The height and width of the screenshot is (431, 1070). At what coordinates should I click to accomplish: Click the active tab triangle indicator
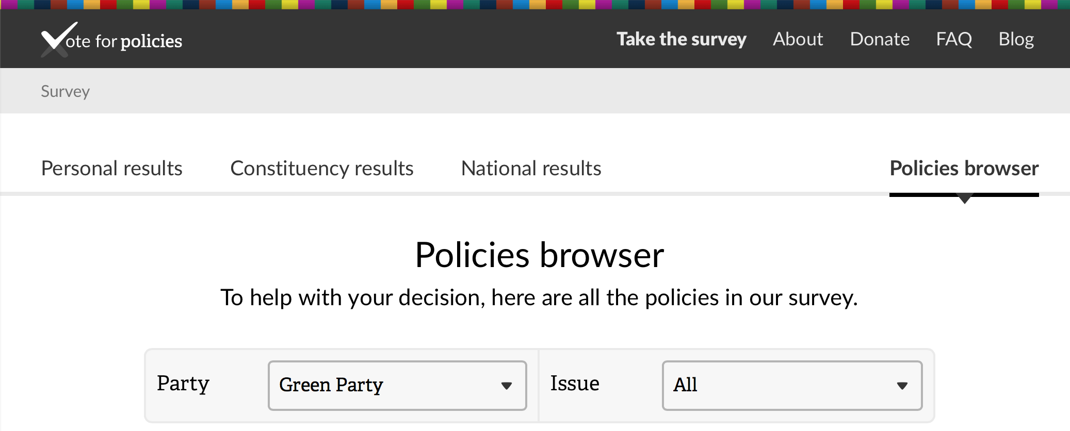click(964, 200)
